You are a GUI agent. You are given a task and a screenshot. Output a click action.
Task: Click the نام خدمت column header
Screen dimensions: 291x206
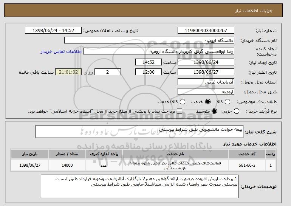(x=175, y=154)
